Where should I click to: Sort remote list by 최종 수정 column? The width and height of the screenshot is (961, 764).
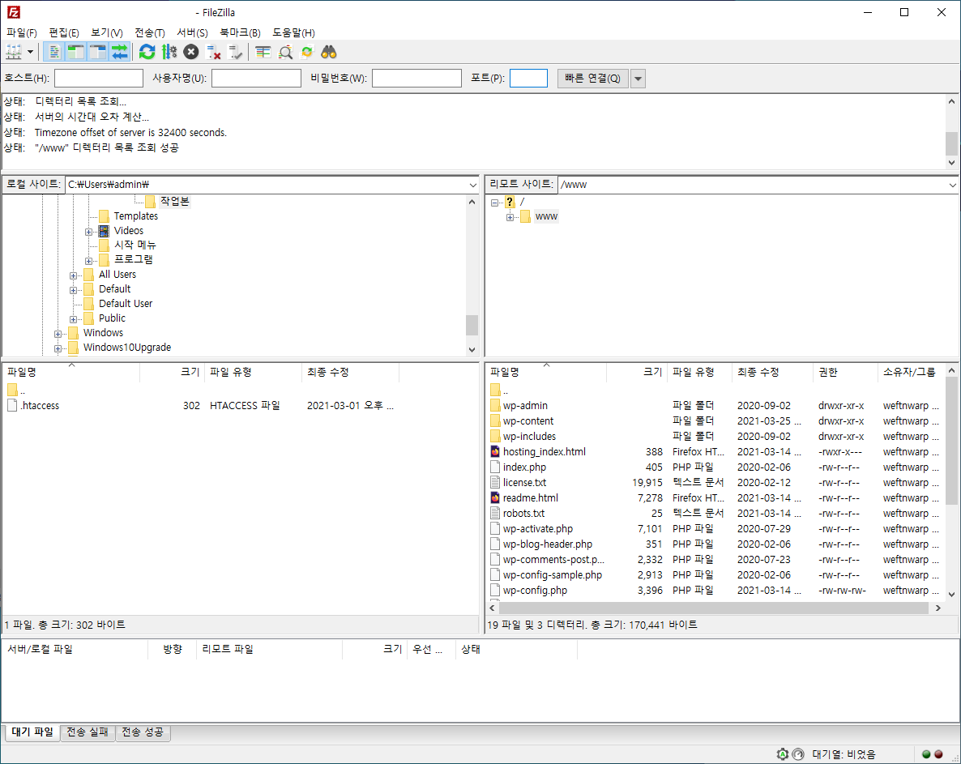tap(772, 372)
